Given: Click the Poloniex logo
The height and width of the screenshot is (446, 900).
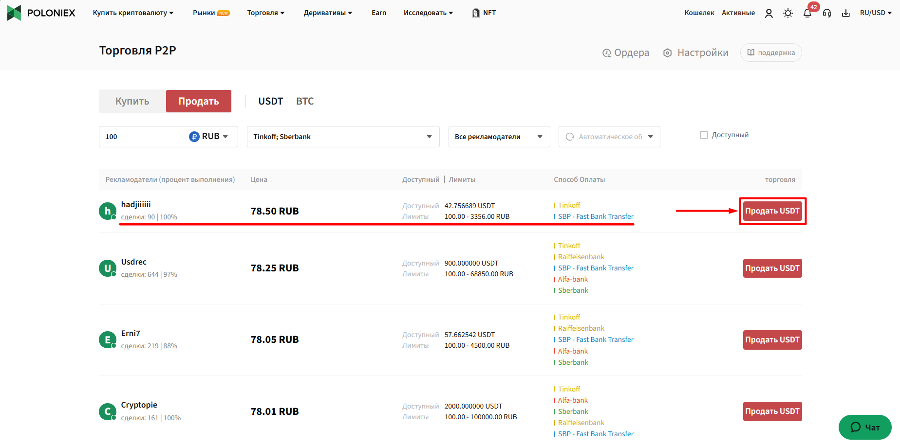Looking at the screenshot, I should coord(41,13).
